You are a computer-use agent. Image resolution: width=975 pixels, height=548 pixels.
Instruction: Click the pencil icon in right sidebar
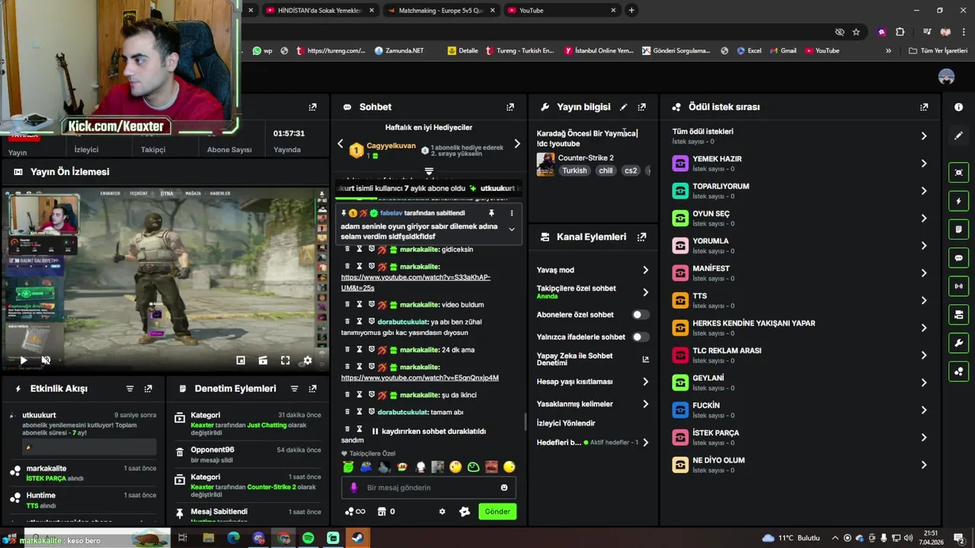coord(958,135)
